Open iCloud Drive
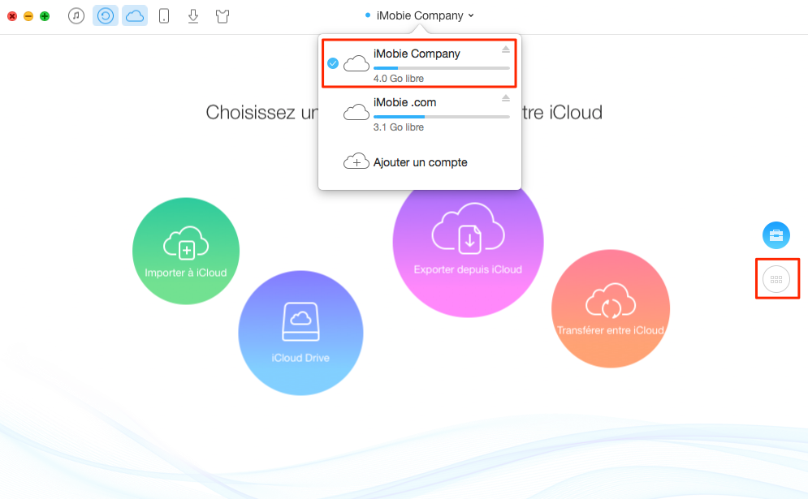This screenshot has width=808, height=499. coord(301,333)
